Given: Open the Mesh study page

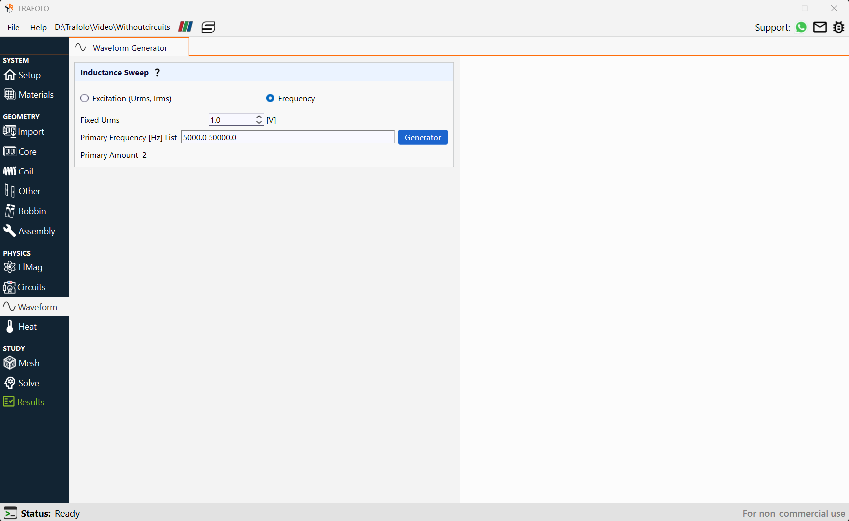Looking at the screenshot, I should (21, 363).
